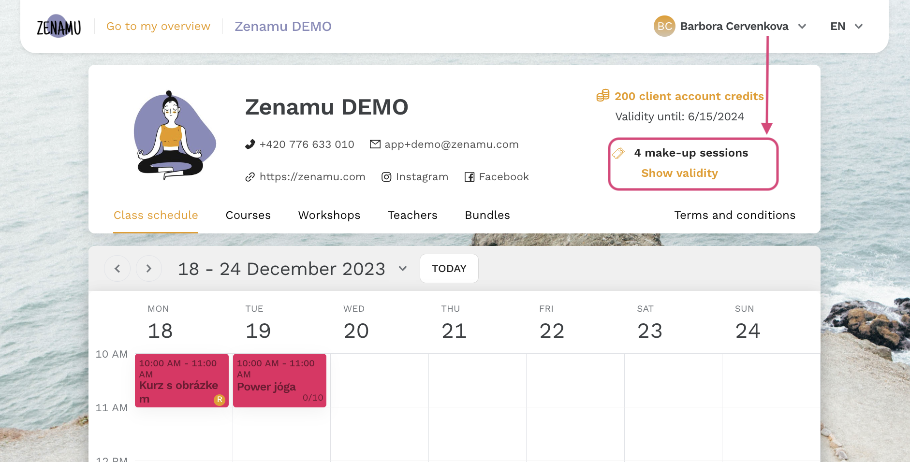Switch to the Workshops tab
Image resolution: width=910 pixels, height=462 pixels.
click(329, 215)
